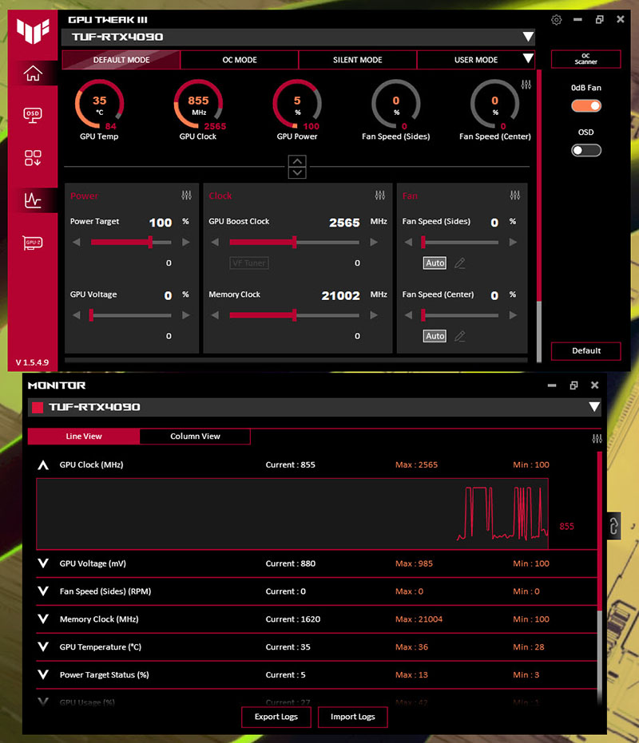This screenshot has width=639, height=743.
Task: Open Monitor view settings sliders icon
Action: pos(597,439)
